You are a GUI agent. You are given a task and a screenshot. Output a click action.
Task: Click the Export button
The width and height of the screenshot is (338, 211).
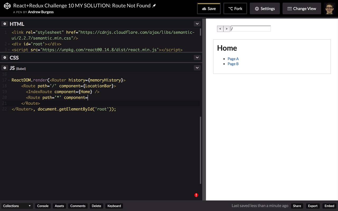pos(313,206)
